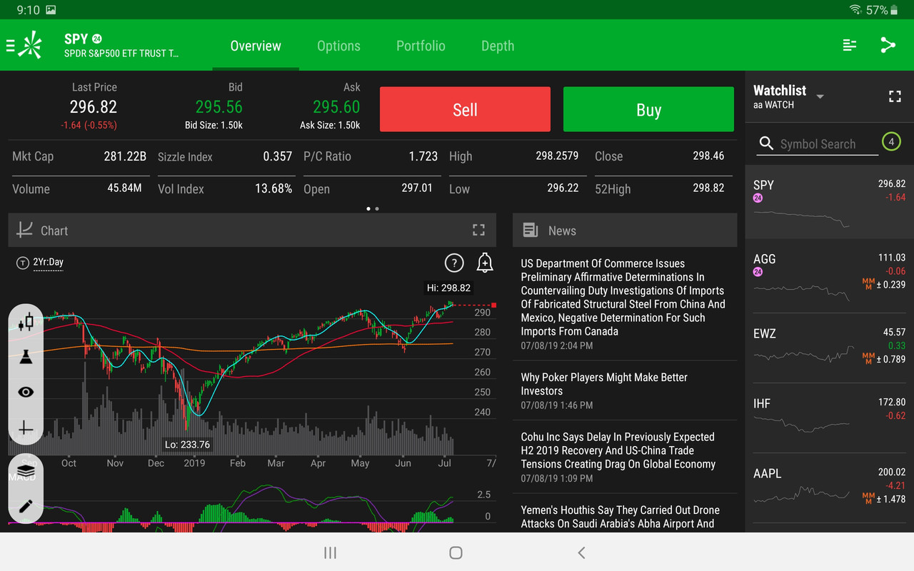
Task: Open the trade list icon in header
Action: click(848, 44)
